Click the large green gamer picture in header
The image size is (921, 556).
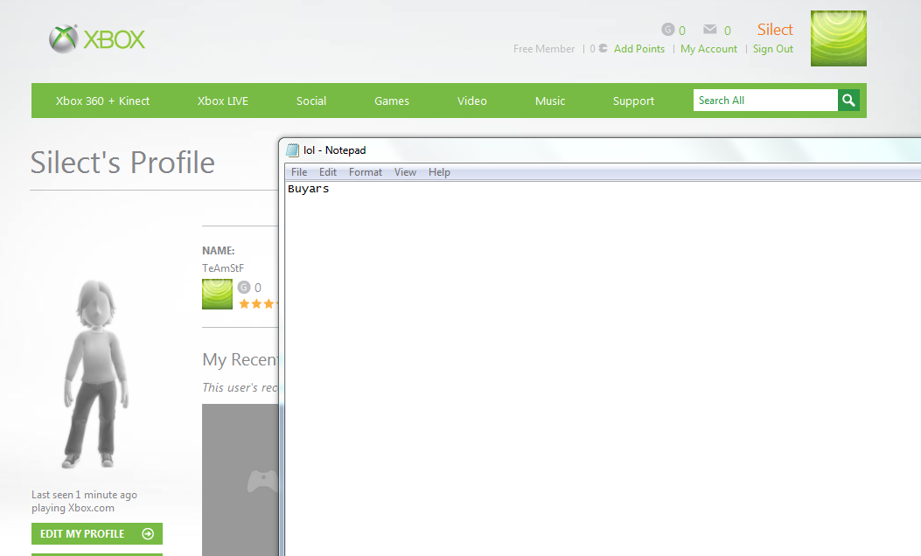[838, 38]
